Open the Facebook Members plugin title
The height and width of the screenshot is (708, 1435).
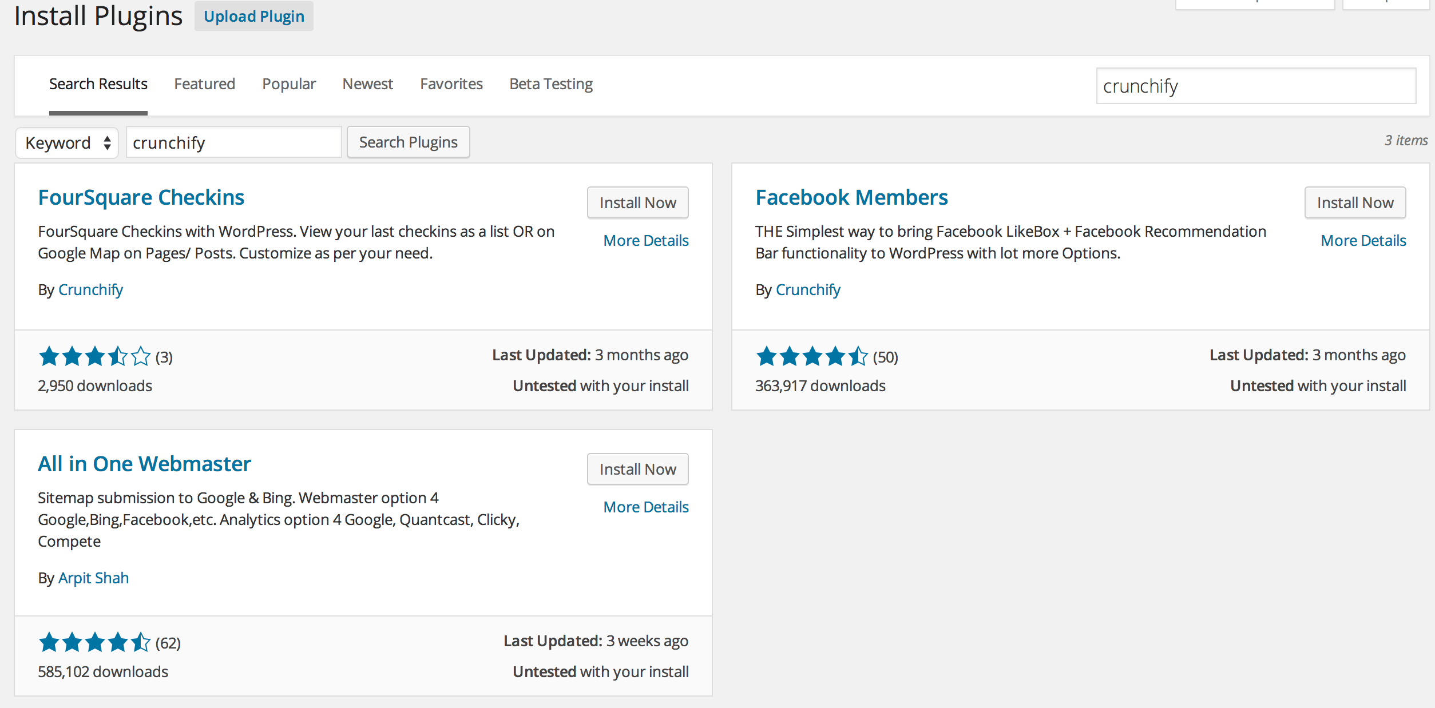click(851, 197)
